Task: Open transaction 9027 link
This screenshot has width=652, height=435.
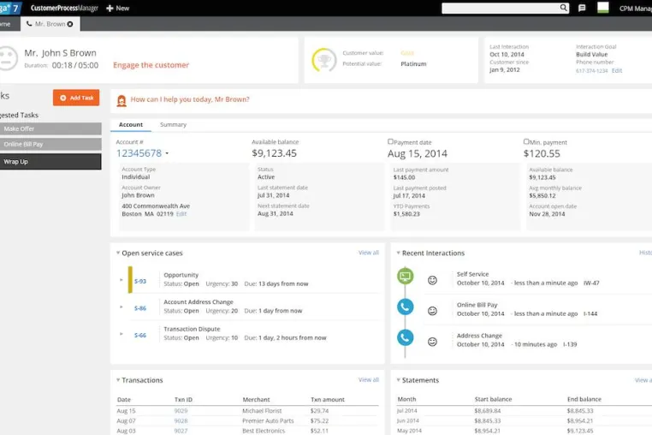Action: 181,431
